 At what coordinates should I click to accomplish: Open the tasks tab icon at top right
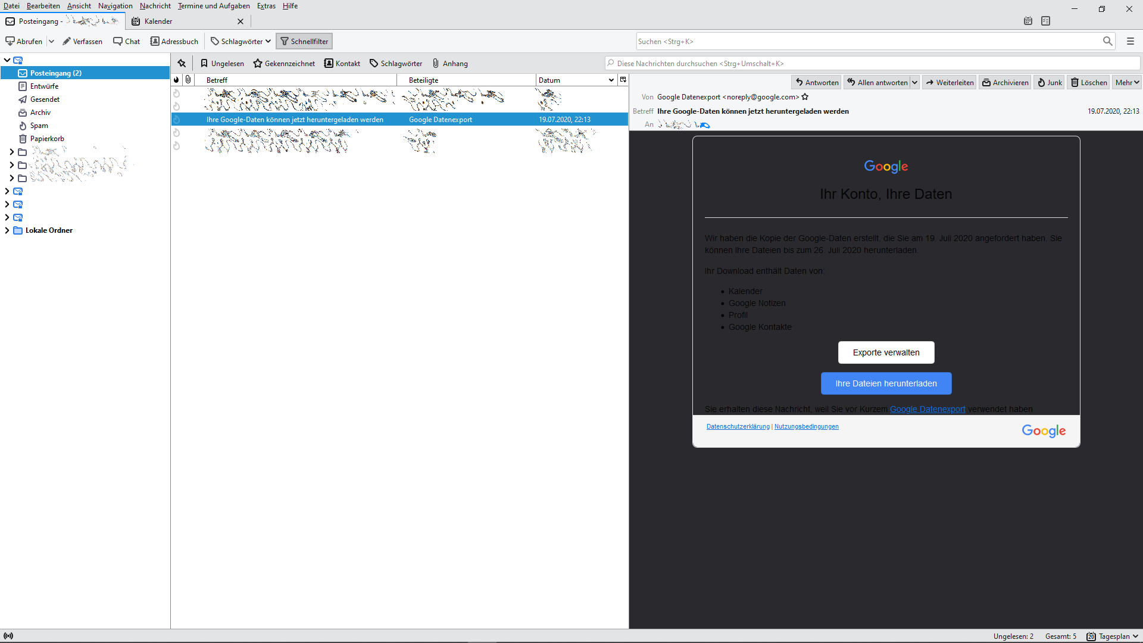pos(1046,21)
